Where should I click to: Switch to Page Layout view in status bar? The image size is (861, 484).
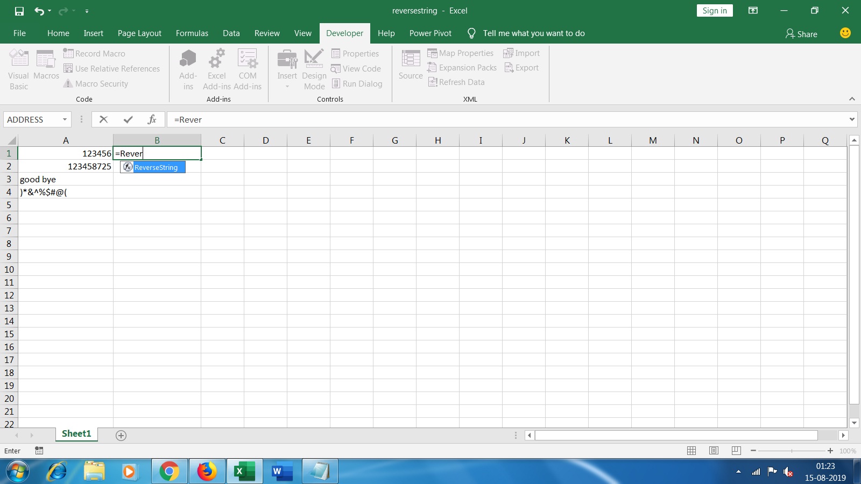pos(714,451)
